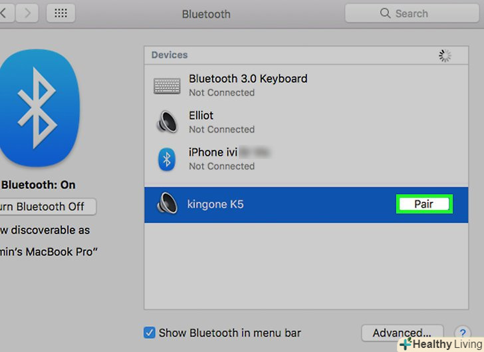Screen dimensions: 484x352
Task: Go forward with the right chevron button
Action: tap(28, 13)
